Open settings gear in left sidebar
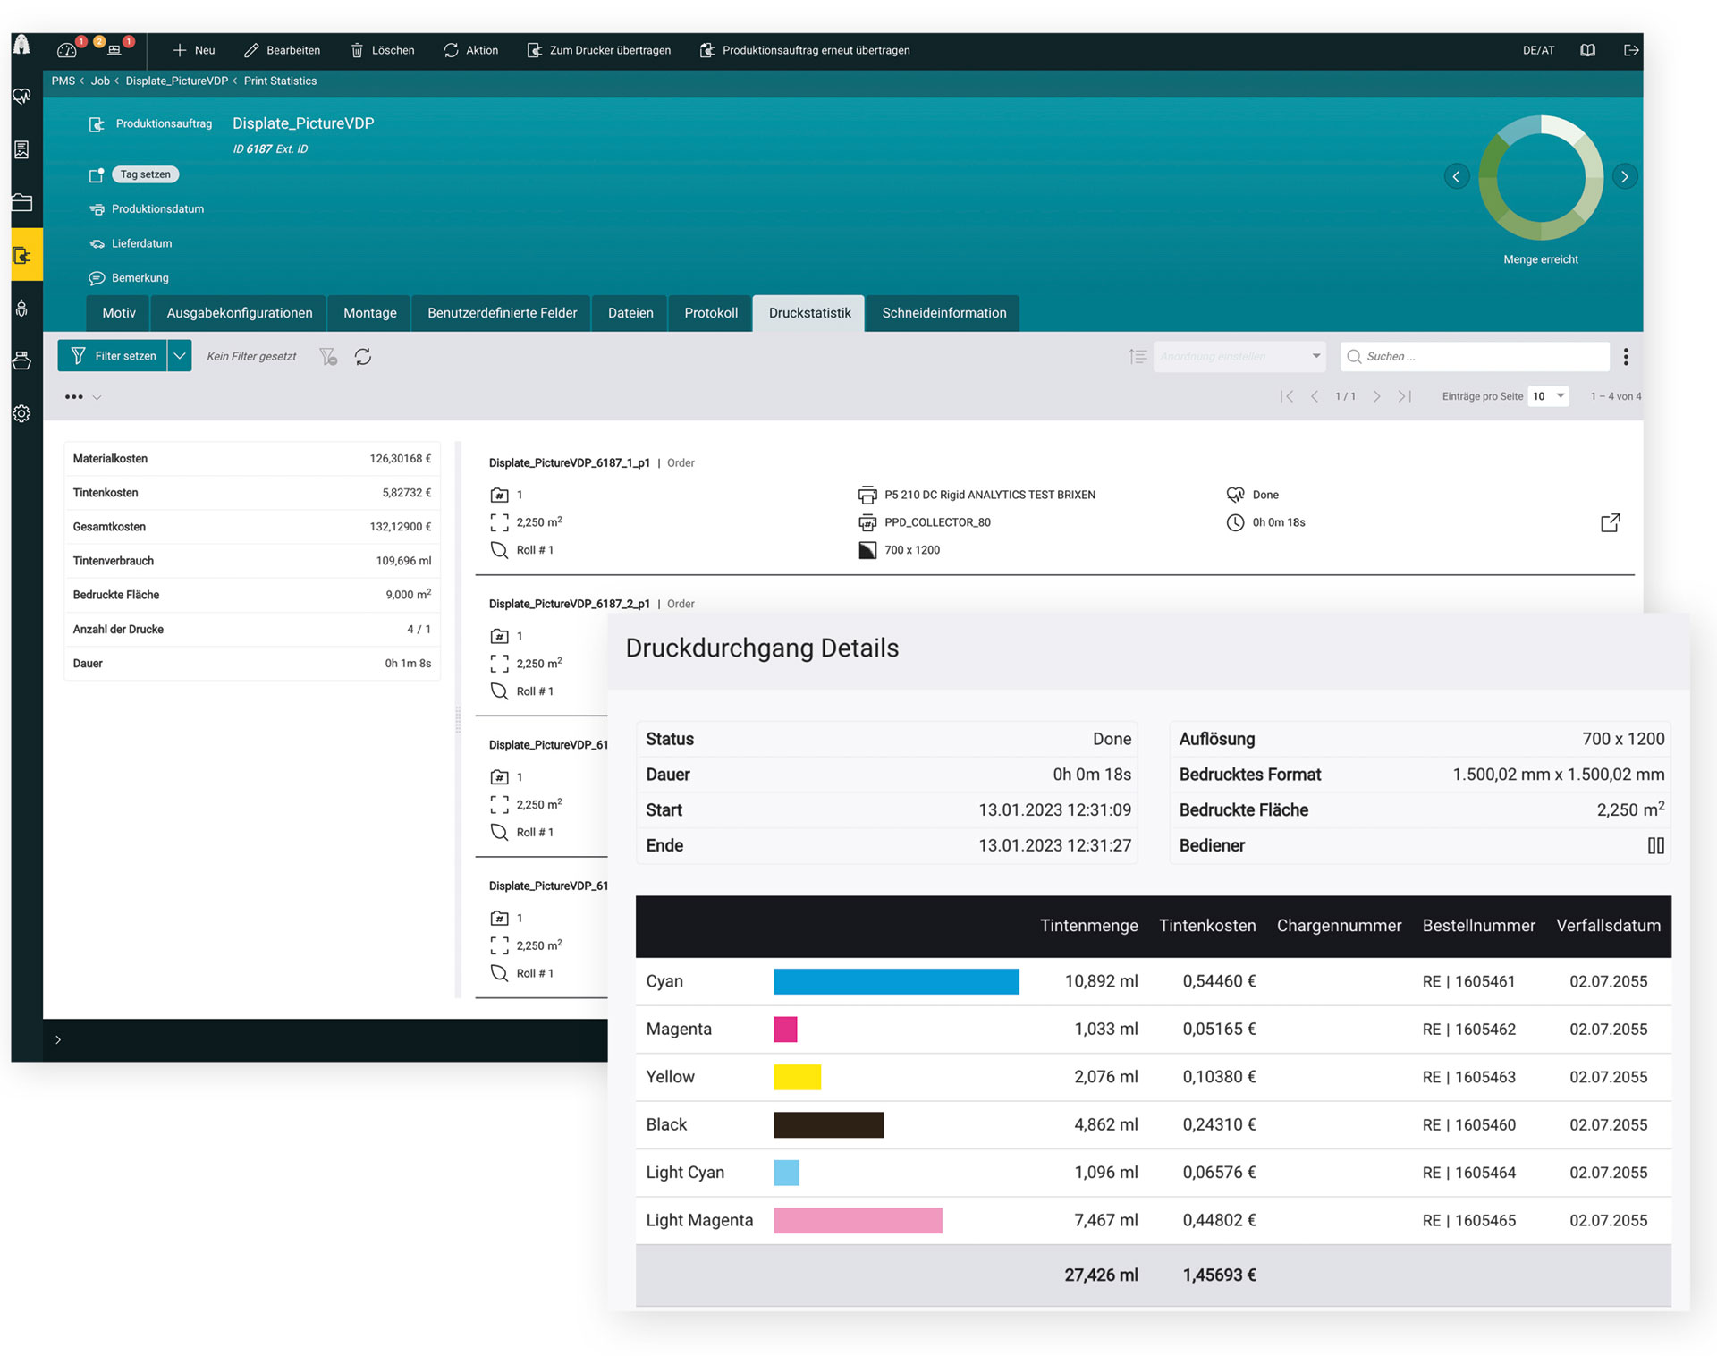The height and width of the screenshot is (1356, 1717). tap(21, 413)
